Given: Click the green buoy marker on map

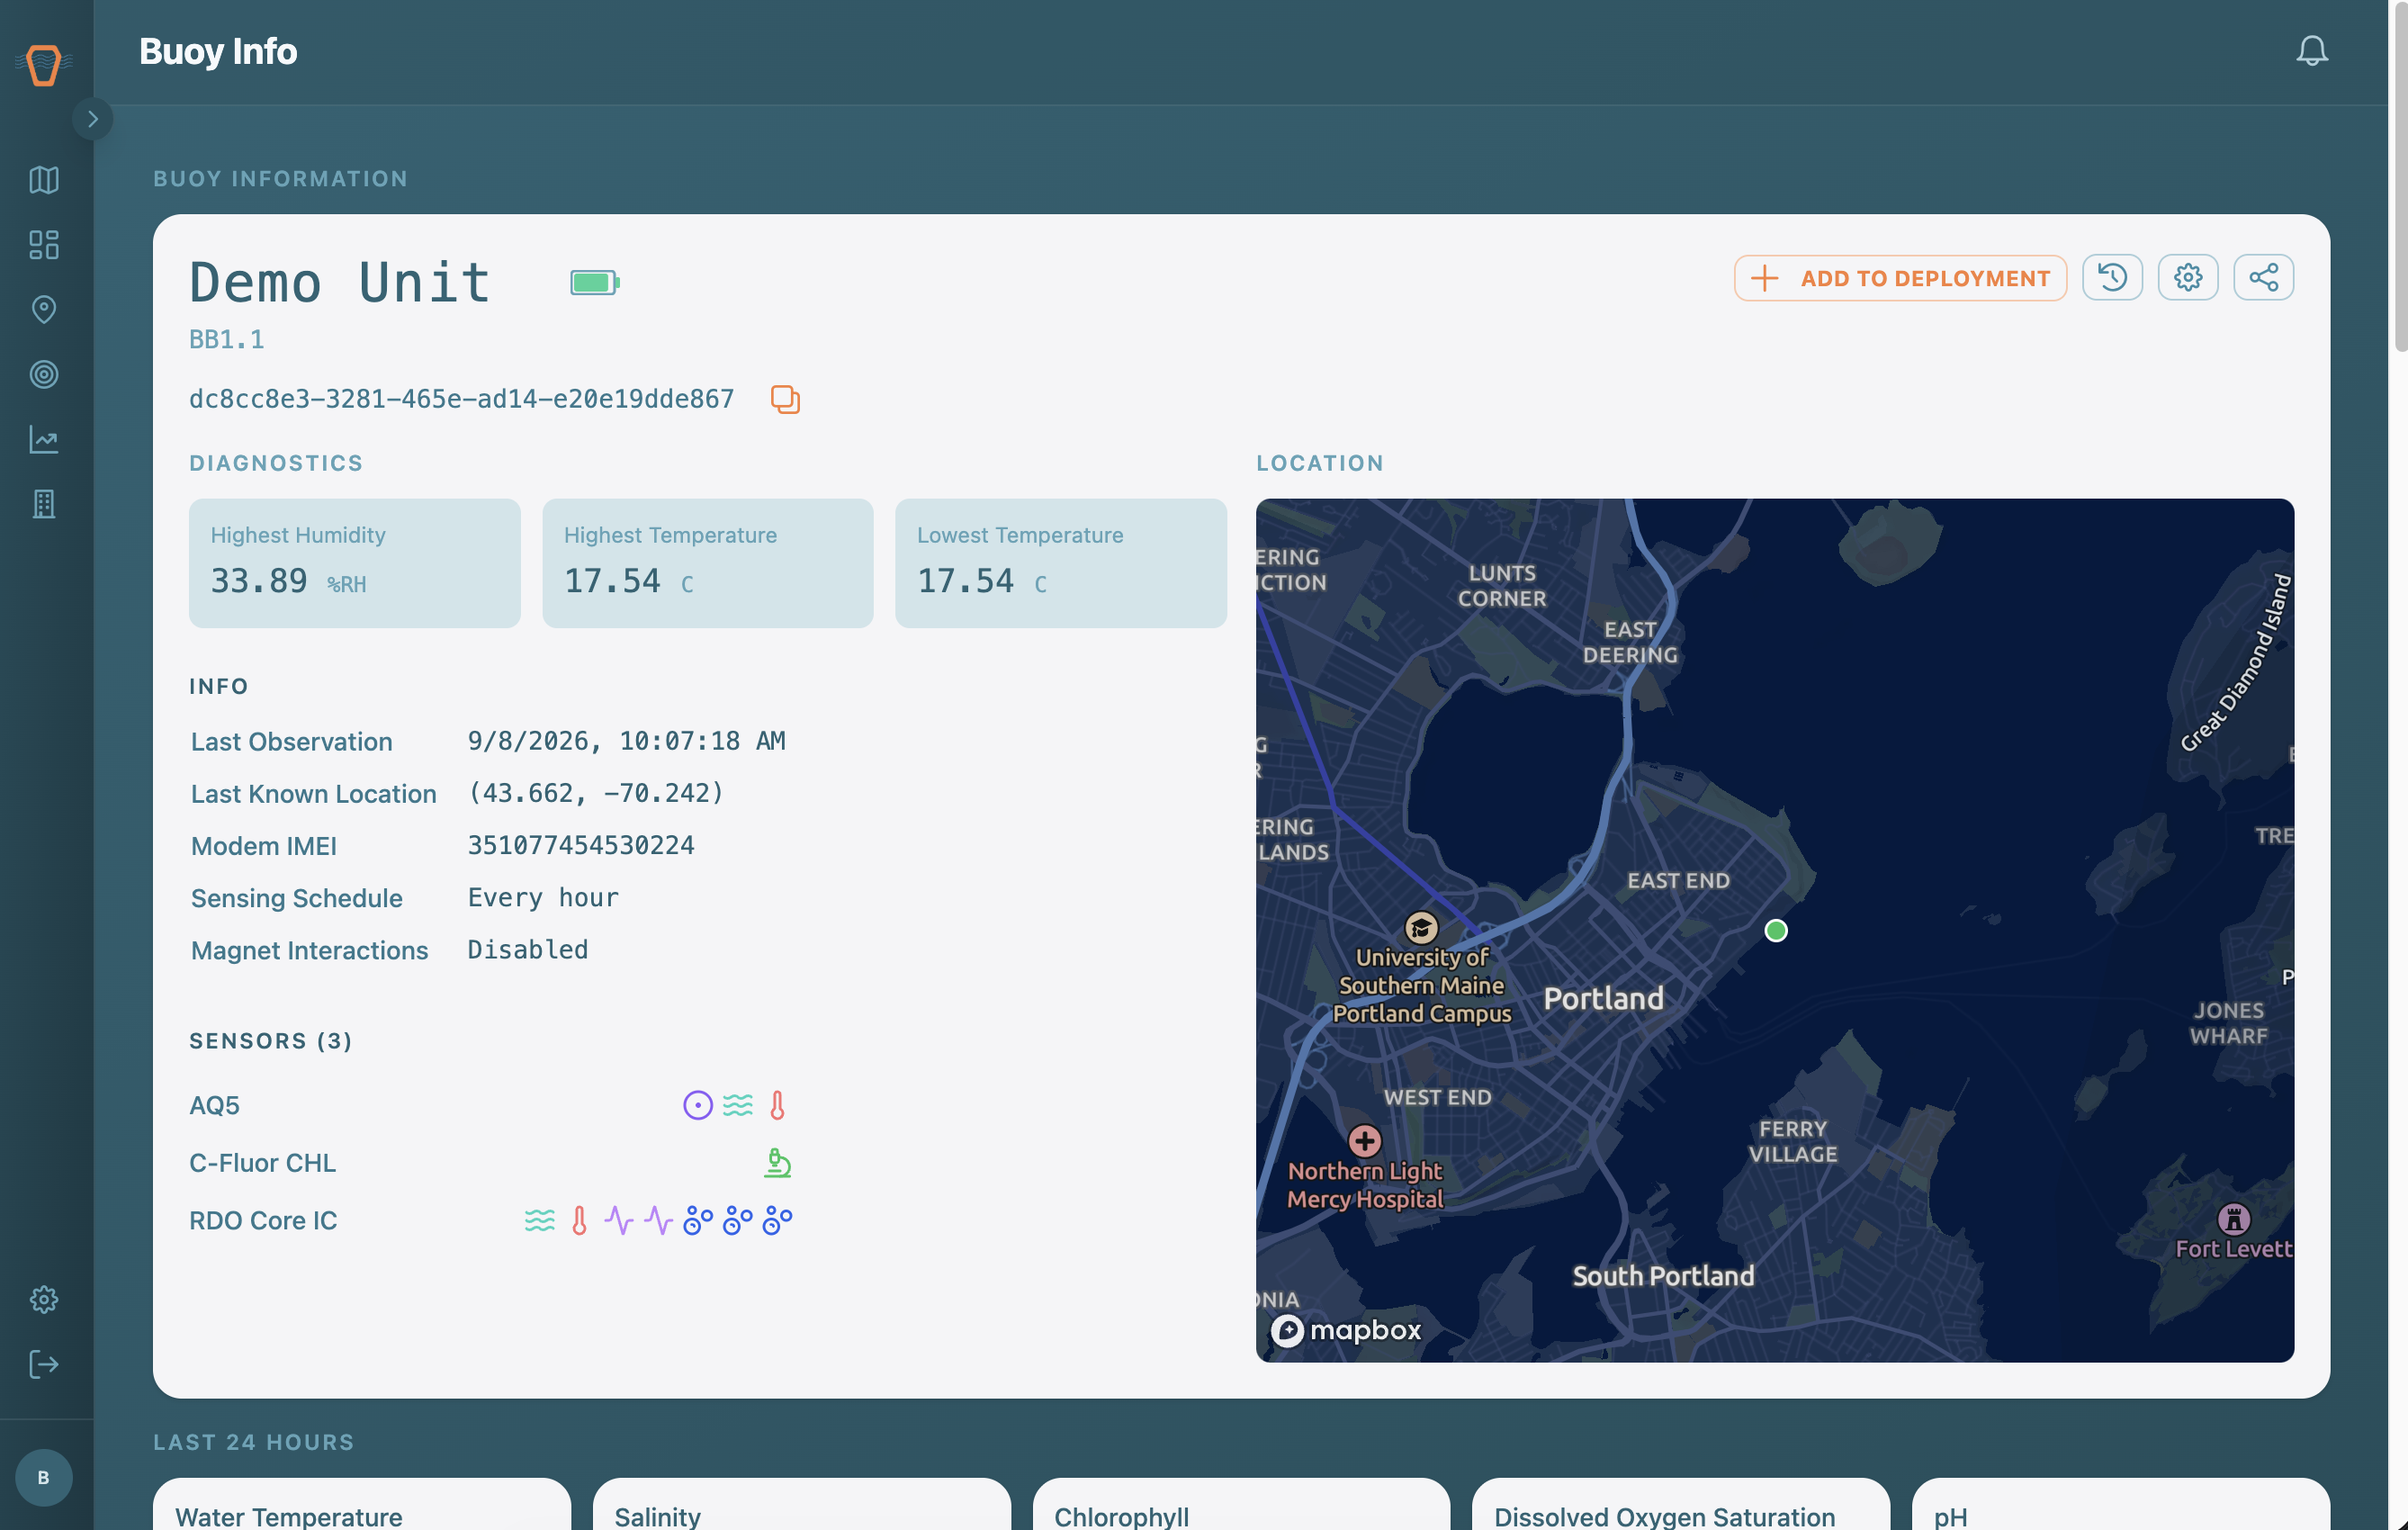Looking at the screenshot, I should (1775, 931).
